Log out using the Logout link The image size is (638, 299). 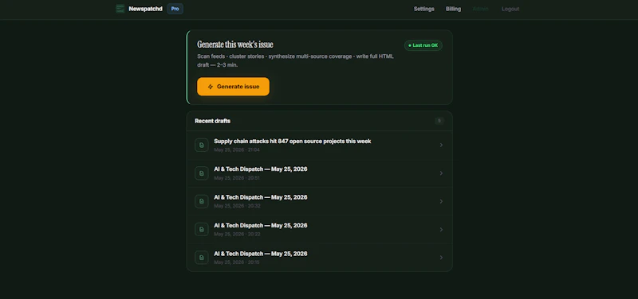pyautogui.click(x=510, y=9)
